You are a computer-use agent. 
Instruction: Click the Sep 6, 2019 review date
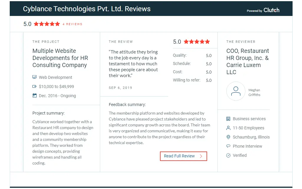coord(121,88)
